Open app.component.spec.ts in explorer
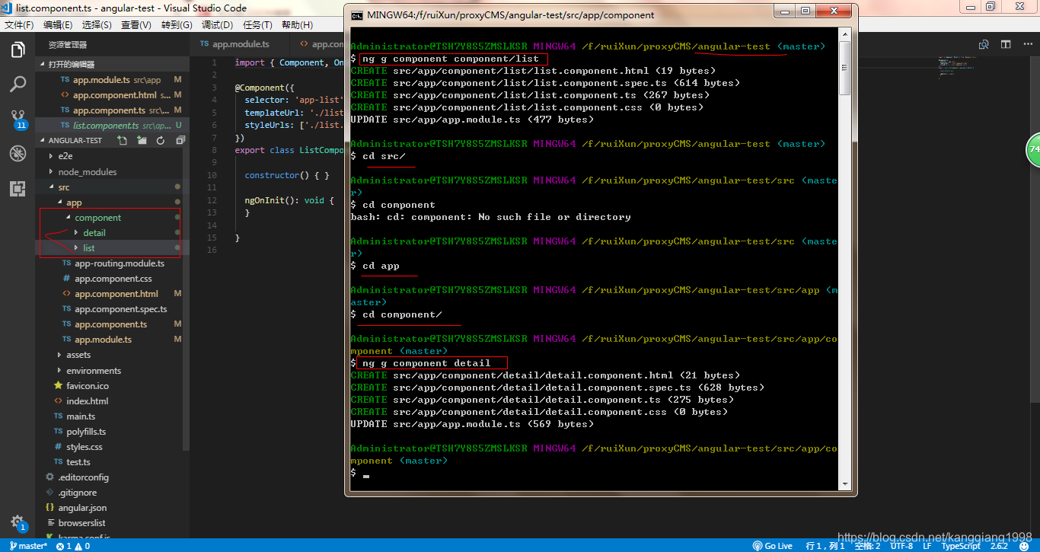The image size is (1040, 552). pos(120,309)
